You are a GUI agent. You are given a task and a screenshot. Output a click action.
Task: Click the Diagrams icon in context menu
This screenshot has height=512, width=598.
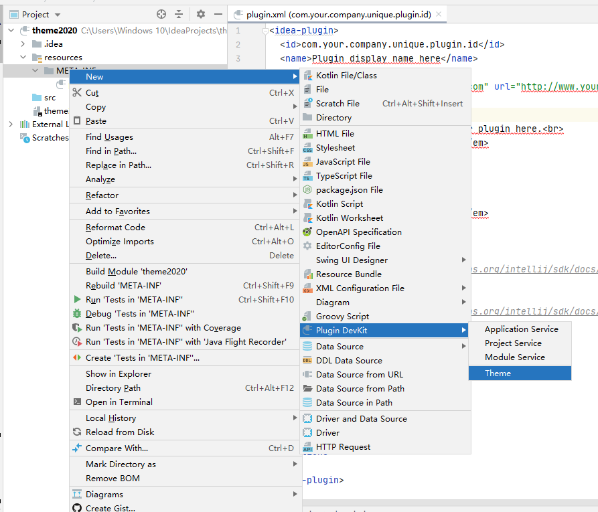coord(77,494)
